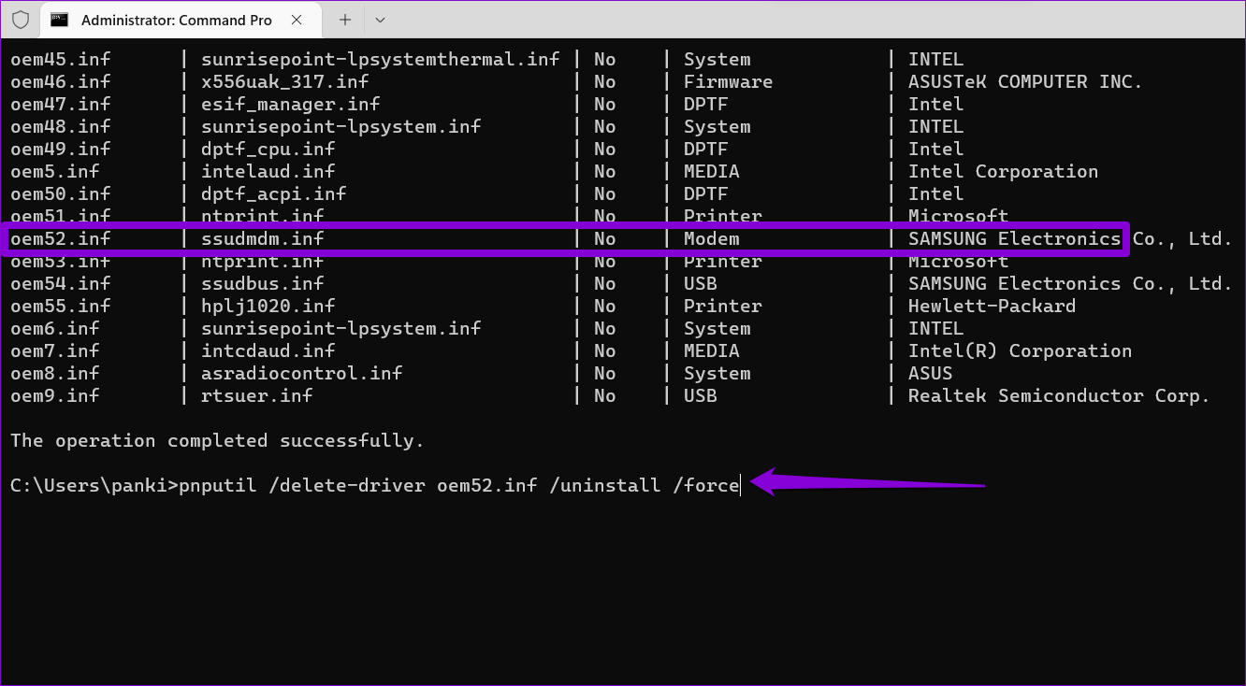Click hplj1020.inf file name

(268, 307)
